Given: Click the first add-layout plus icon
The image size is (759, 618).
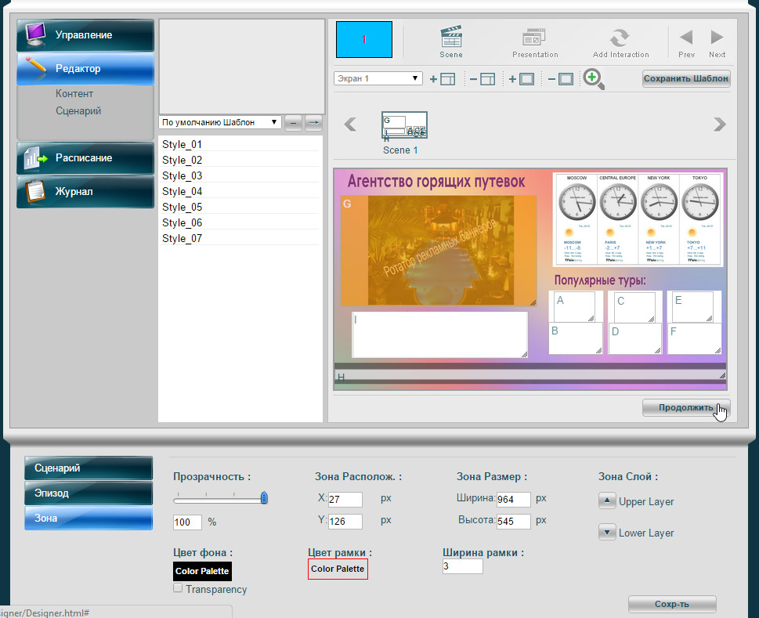Looking at the screenshot, I should [443, 79].
